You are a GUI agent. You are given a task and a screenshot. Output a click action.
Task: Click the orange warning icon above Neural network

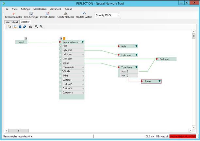(x=64, y=38)
